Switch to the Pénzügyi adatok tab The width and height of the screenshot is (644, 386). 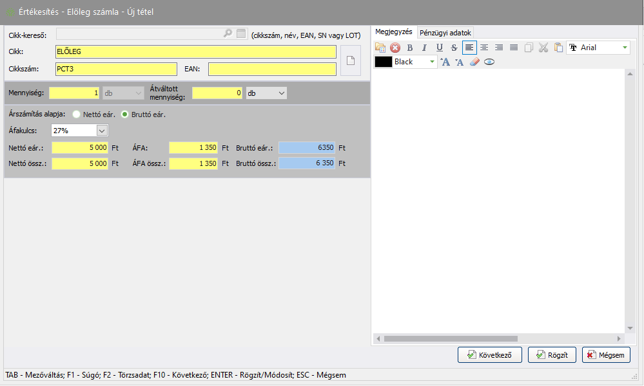445,32
